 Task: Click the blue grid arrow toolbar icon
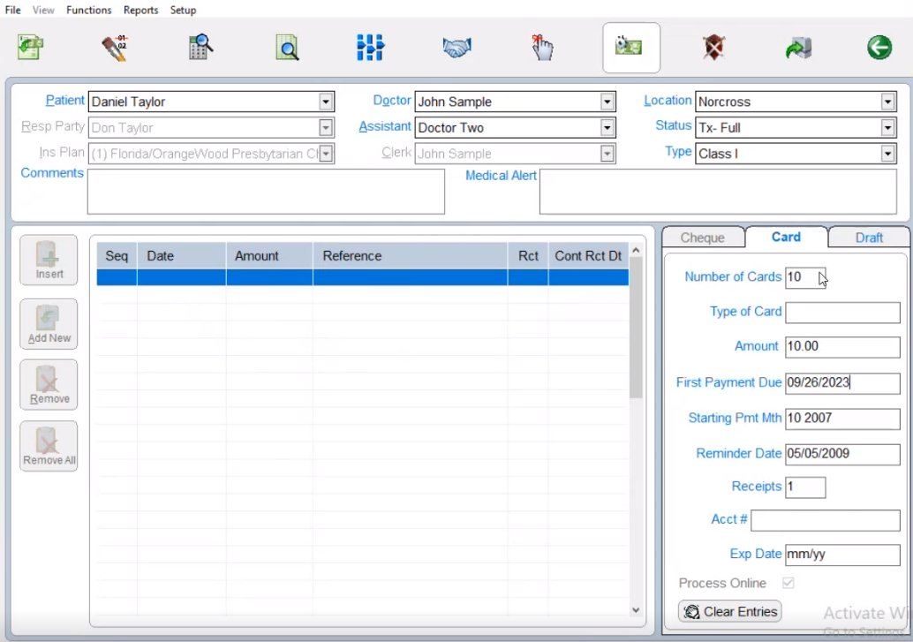tap(370, 48)
